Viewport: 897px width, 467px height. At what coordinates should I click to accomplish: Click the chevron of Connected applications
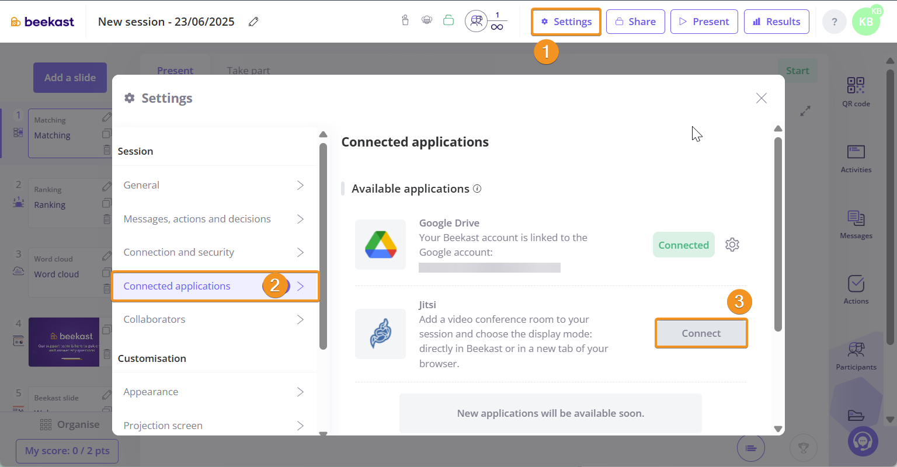click(x=300, y=286)
